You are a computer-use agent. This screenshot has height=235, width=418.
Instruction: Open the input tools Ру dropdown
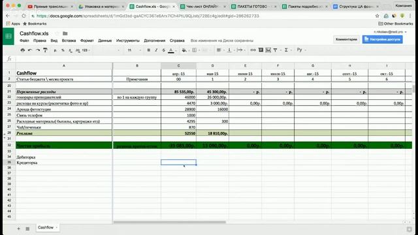[x=301, y=50]
